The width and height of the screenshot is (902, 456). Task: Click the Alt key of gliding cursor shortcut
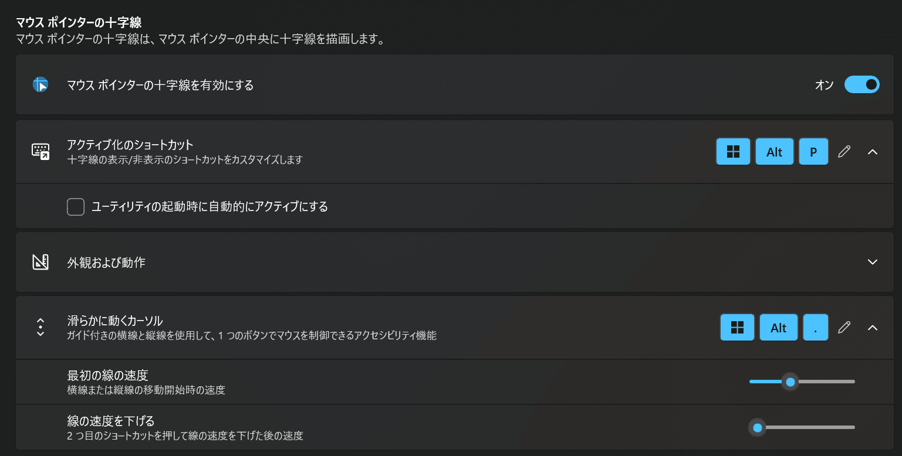click(x=778, y=328)
